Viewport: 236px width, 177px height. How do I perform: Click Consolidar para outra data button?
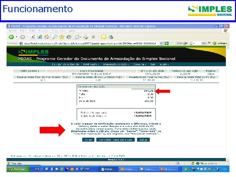pos(115,140)
